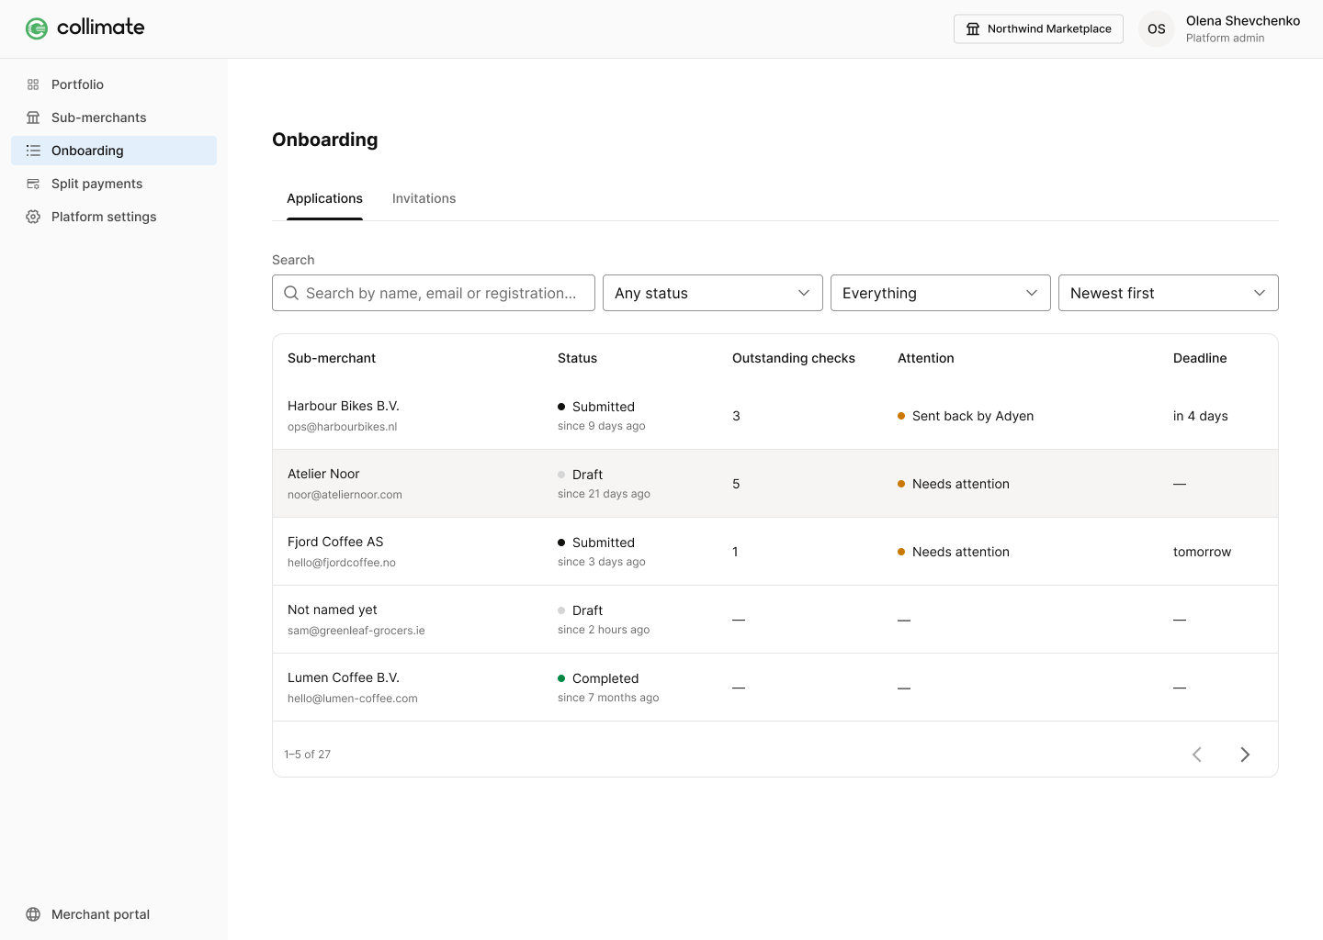Go to the previous page with the left chevron

tap(1197, 755)
